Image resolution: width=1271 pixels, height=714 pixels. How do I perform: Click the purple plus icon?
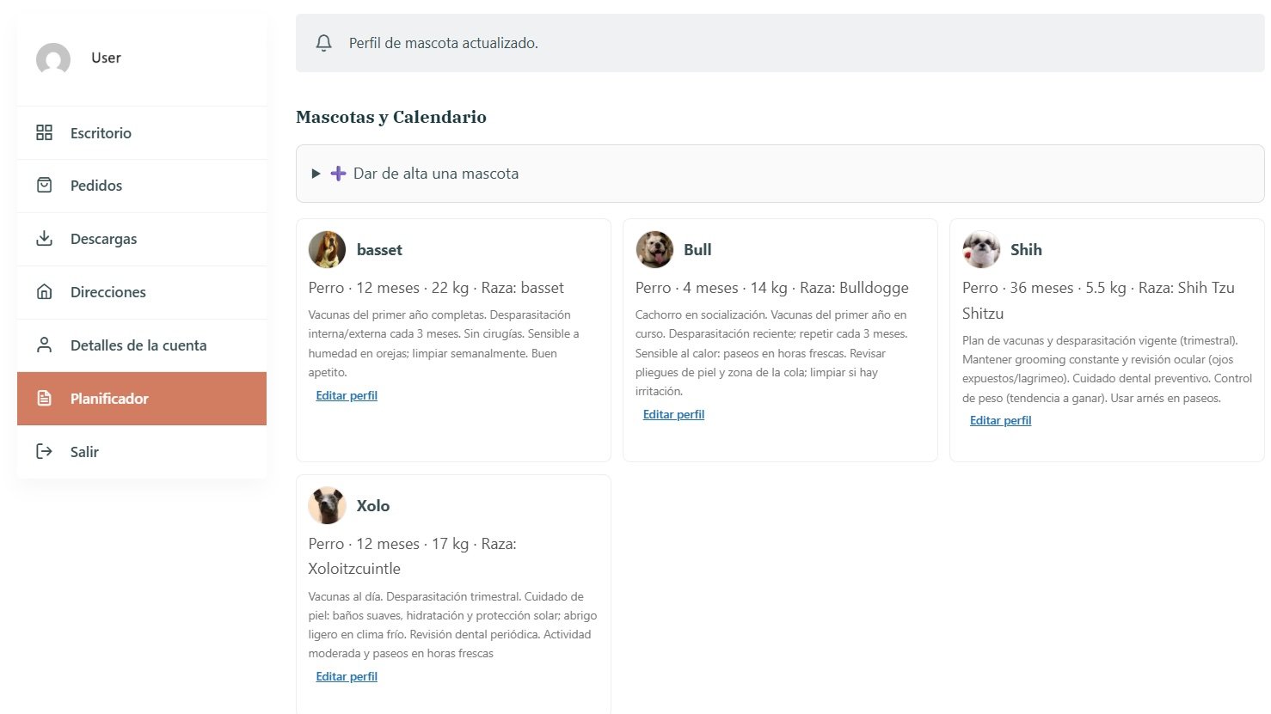coord(339,174)
